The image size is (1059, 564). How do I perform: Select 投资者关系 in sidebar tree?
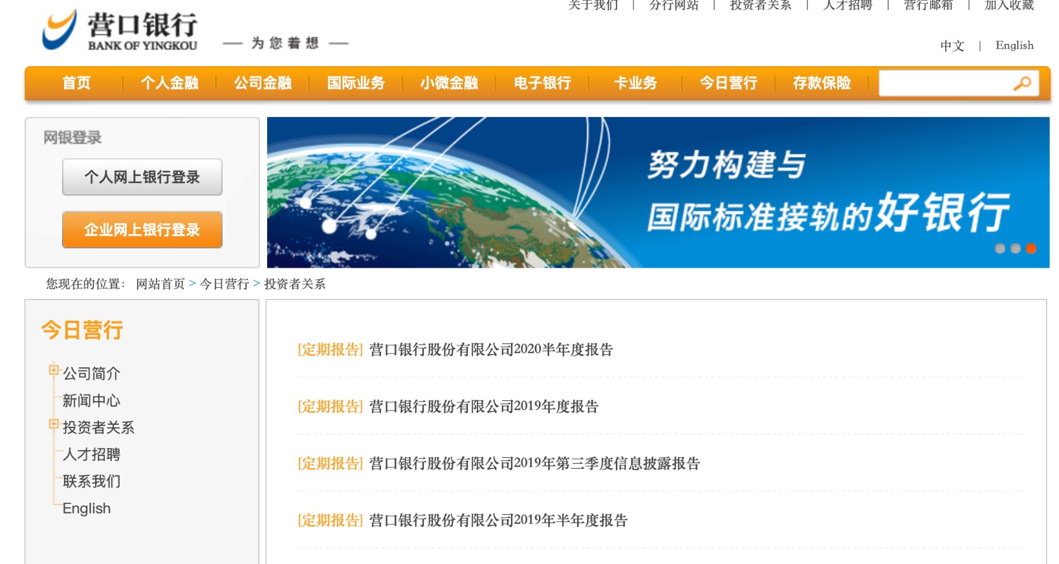pyautogui.click(x=98, y=428)
